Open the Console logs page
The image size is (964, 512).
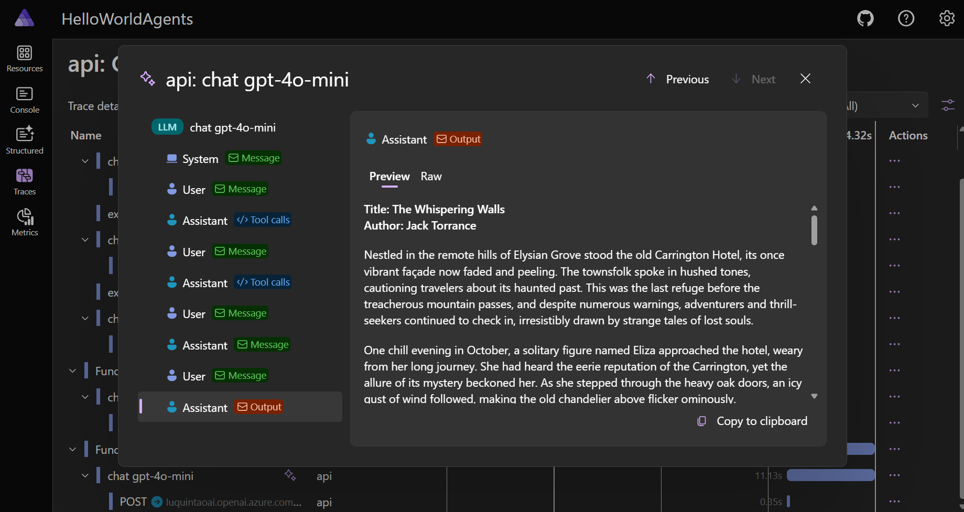(x=25, y=100)
